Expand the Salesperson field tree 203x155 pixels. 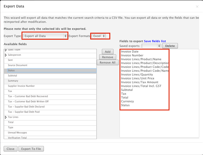6,55
